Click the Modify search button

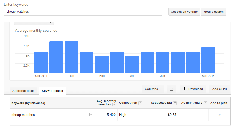click(213, 12)
